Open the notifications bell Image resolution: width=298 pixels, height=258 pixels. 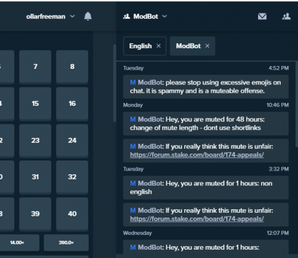click(88, 16)
